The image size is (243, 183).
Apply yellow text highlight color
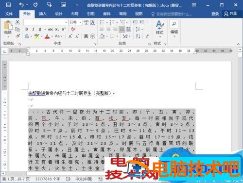[37, 36]
